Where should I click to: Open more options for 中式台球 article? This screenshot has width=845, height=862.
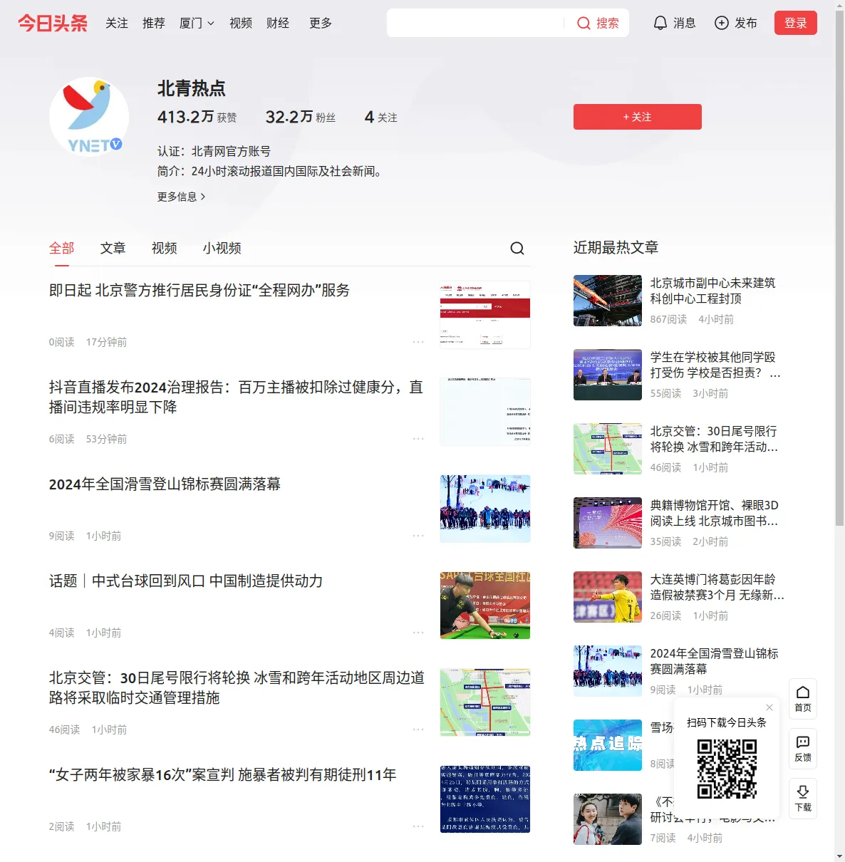coord(418,633)
